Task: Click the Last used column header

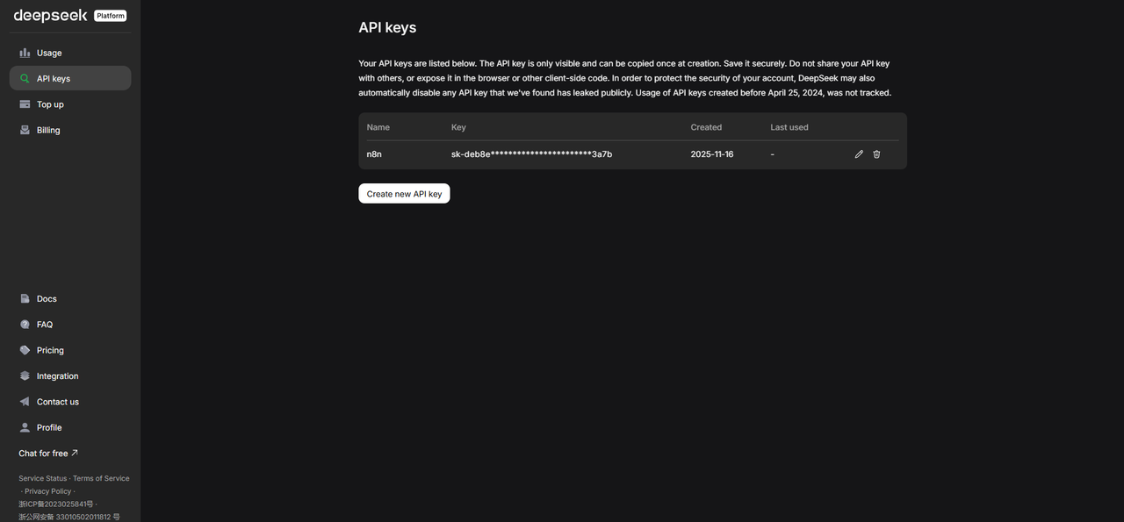Action: tap(789, 127)
